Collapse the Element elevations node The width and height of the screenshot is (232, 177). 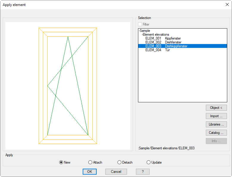click(x=142, y=35)
